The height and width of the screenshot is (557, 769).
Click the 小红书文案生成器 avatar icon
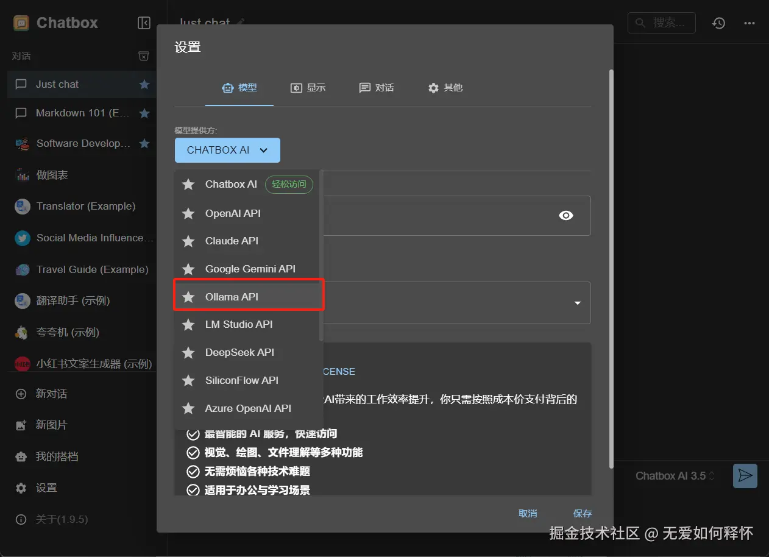23,364
